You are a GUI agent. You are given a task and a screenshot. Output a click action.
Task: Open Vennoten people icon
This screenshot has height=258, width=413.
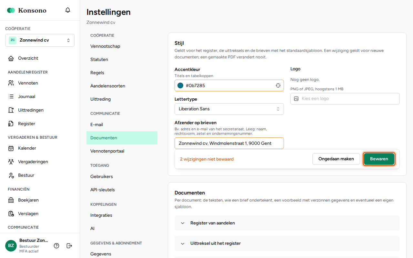pos(11,83)
